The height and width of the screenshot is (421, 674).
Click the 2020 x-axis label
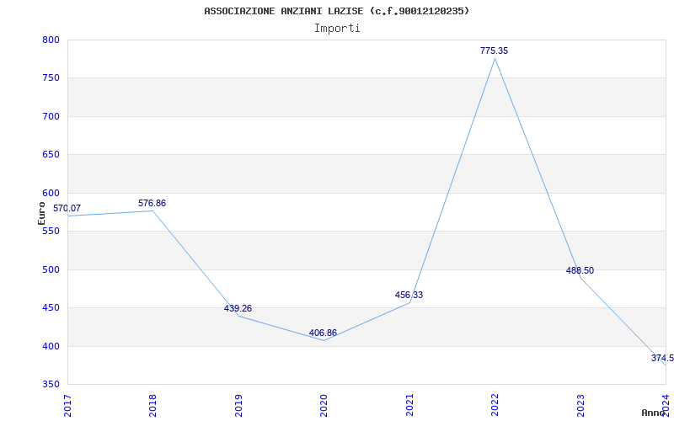(x=324, y=405)
